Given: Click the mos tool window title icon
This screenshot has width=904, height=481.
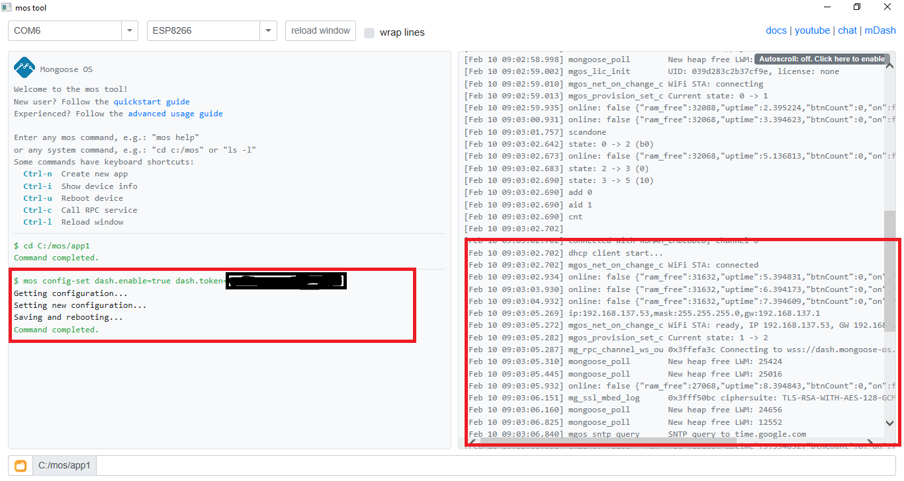Looking at the screenshot, I should click(x=7, y=7).
